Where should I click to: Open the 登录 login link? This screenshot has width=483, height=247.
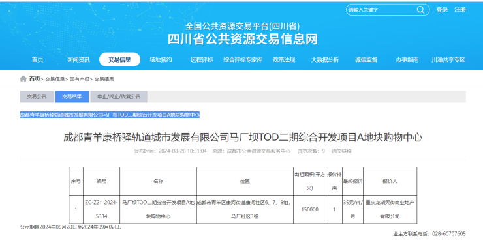442,10
